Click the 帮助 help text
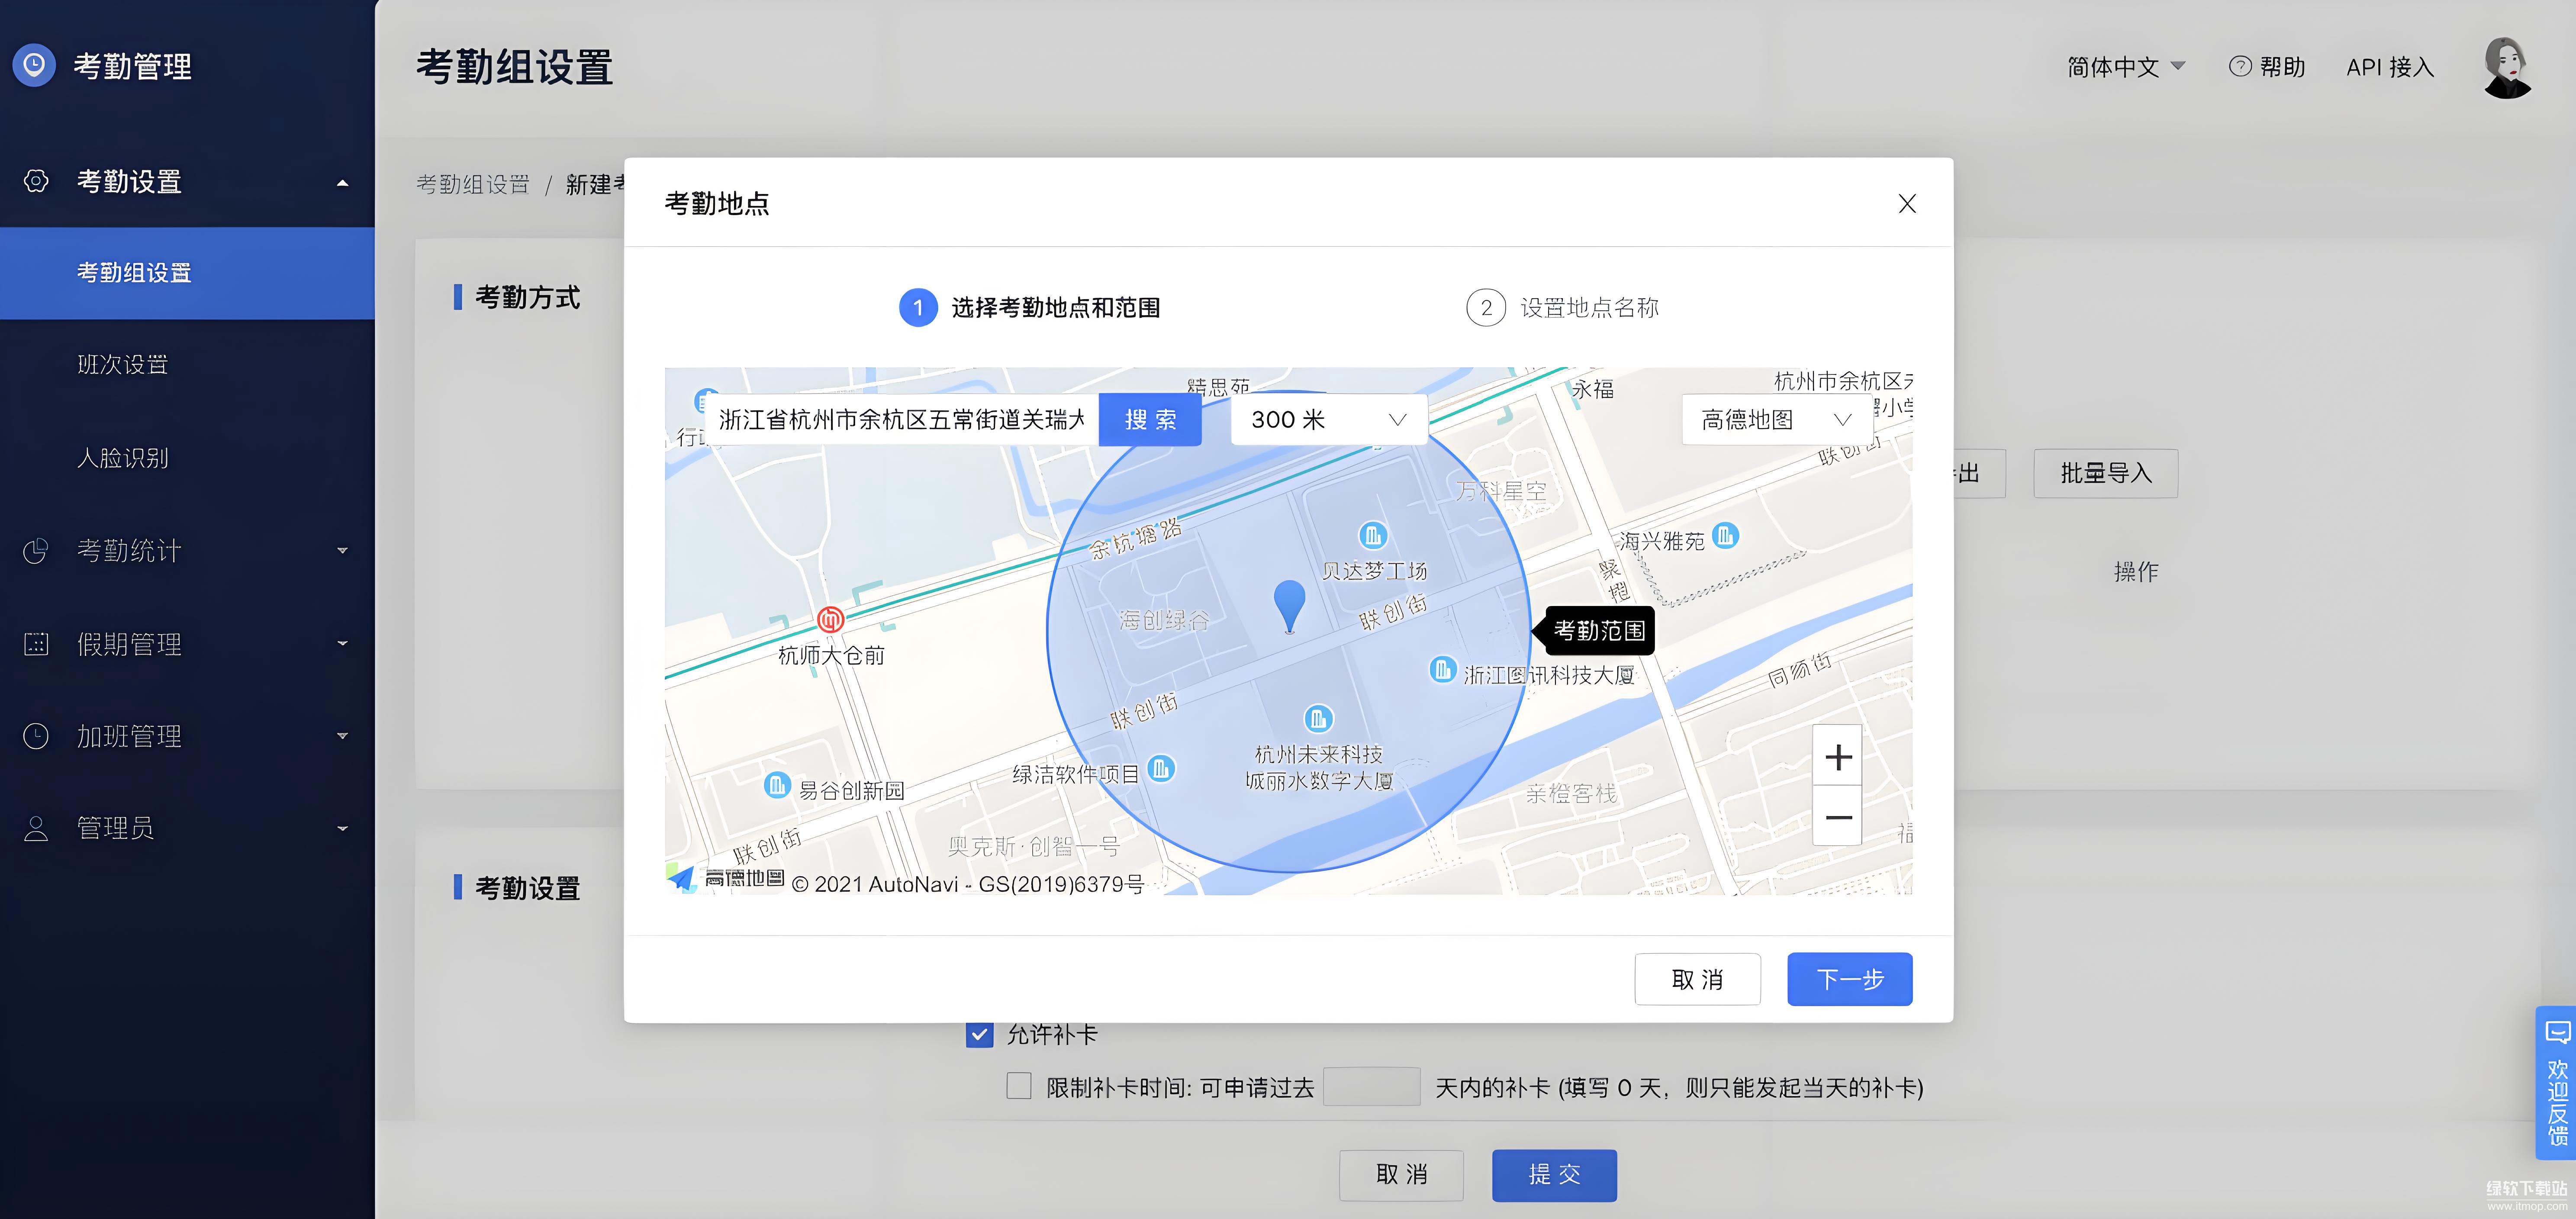The width and height of the screenshot is (2576, 1219). pos(2282,67)
